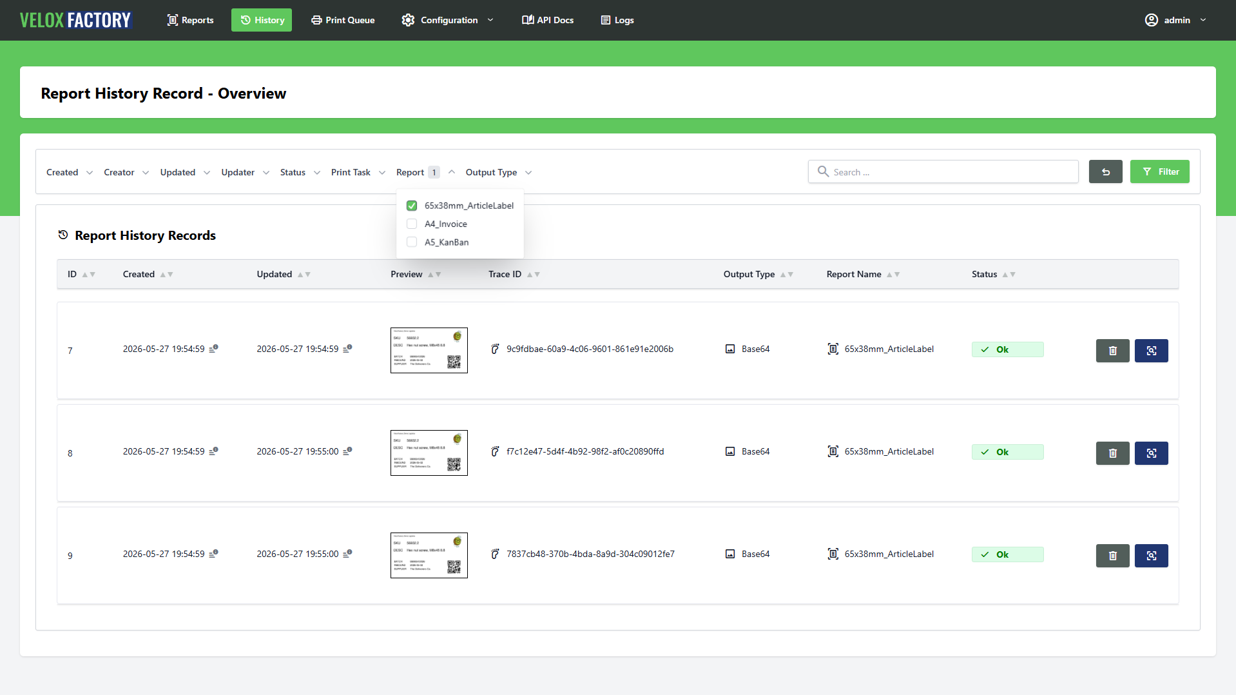Click updater info icon beside record 9 updated date
1236x695 pixels.
[347, 553]
